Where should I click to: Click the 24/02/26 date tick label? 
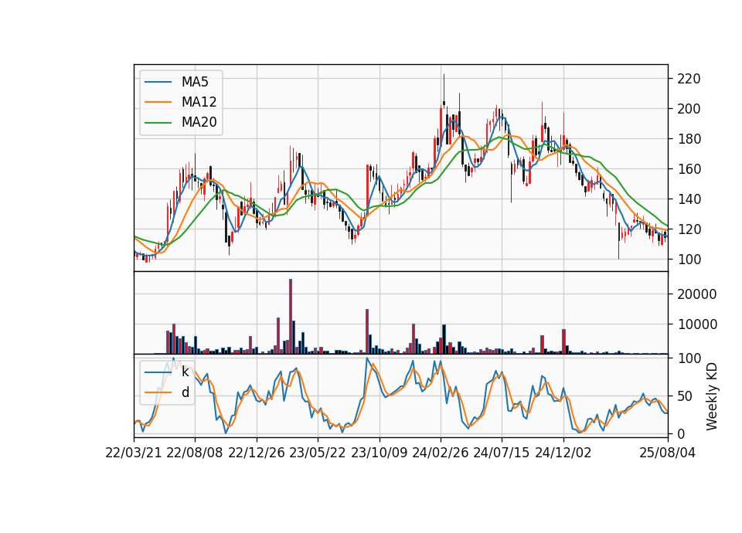(x=441, y=453)
